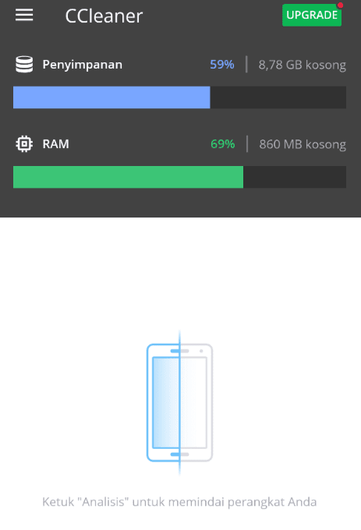The width and height of the screenshot is (361, 530).
Task: Tap the 69% RAM usage value
Action: 223,144
